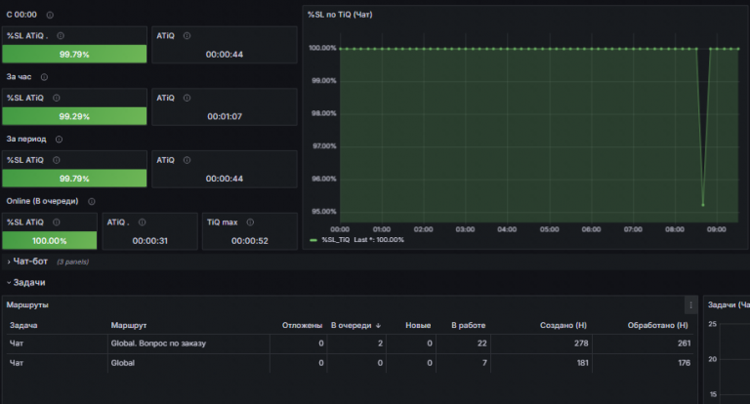Click the 00:01:07 ATiQ value

225,117
